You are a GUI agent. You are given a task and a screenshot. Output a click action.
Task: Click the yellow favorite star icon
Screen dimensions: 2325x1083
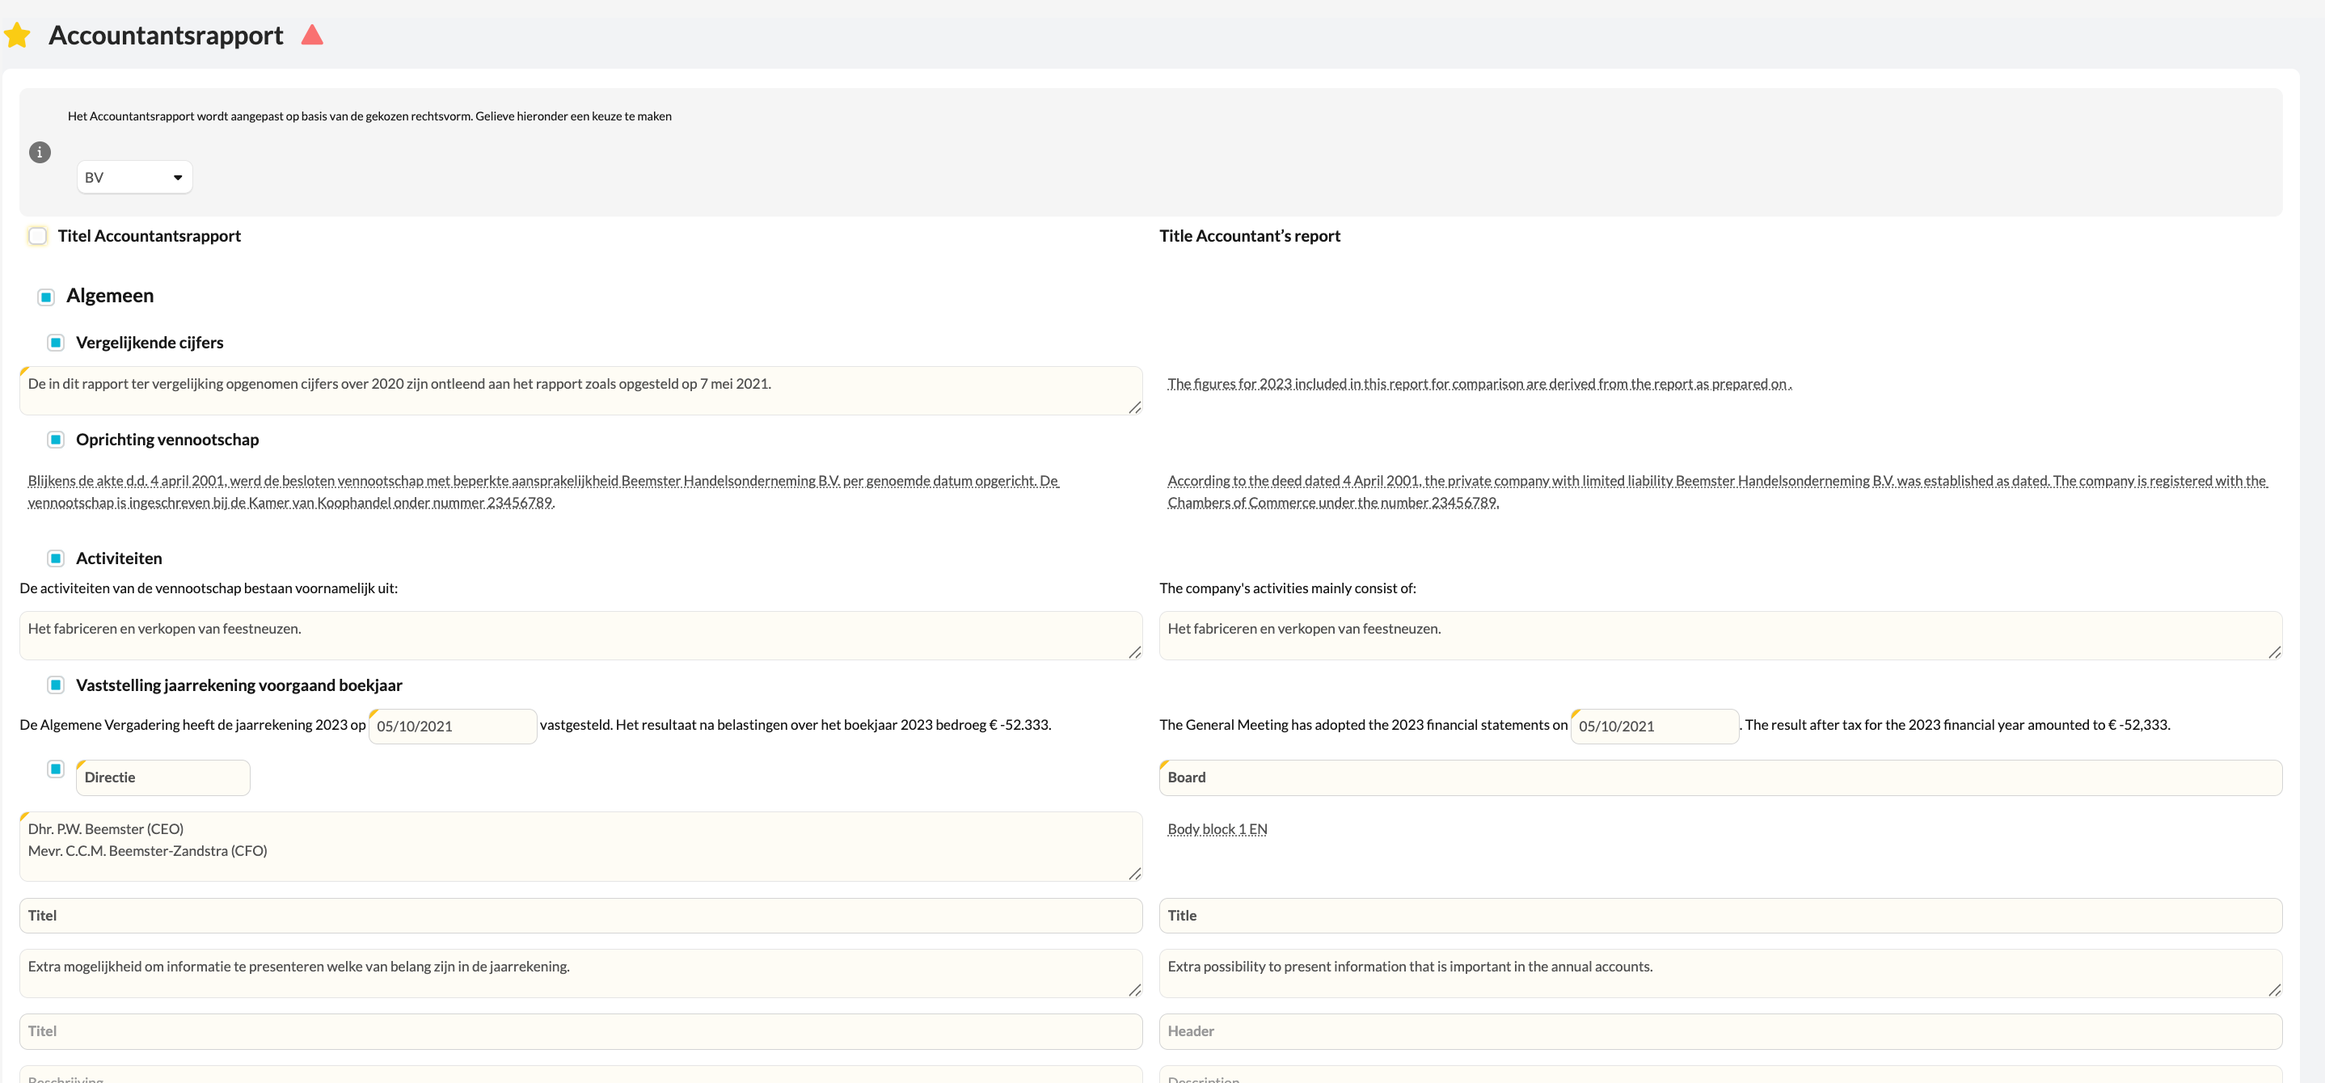pos(17,36)
